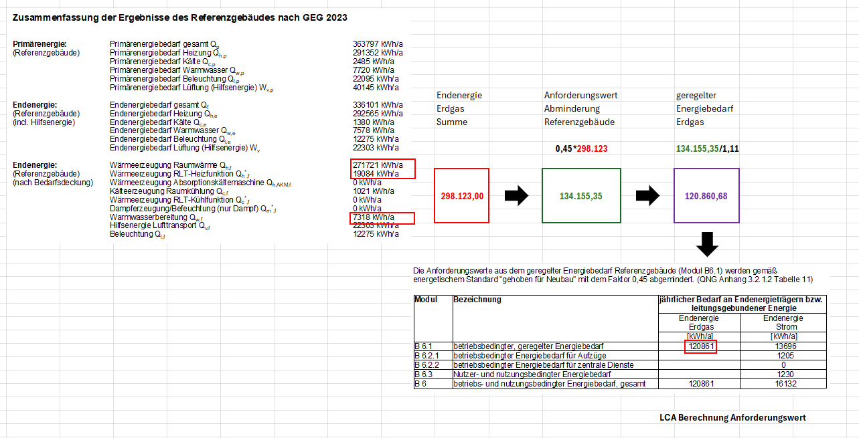Click the arrow between green and purple boxes
Image resolution: width=859 pixels, height=438 pixels.
[x=647, y=196]
